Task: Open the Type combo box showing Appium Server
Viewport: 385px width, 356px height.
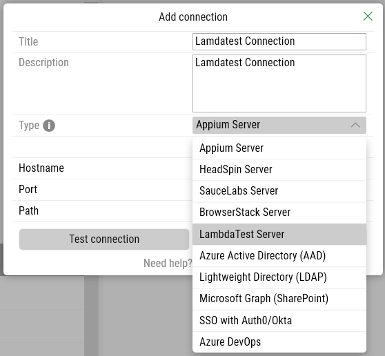Action: tap(279, 125)
